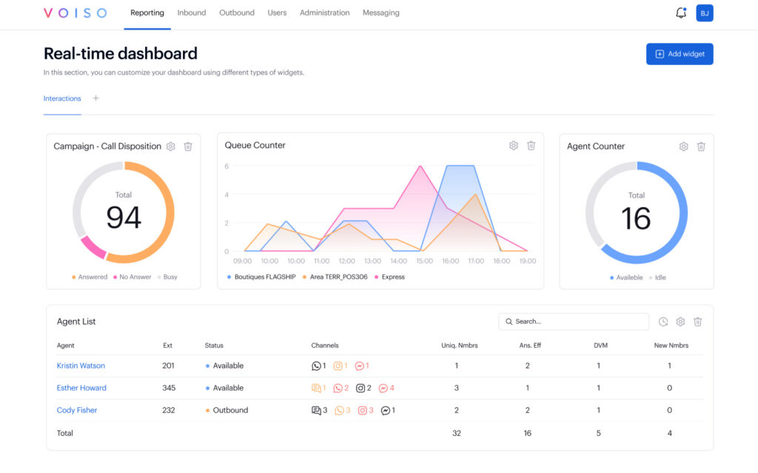Add a new dashboard tab with plus
The height and width of the screenshot is (473, 758).
point(95,98)
